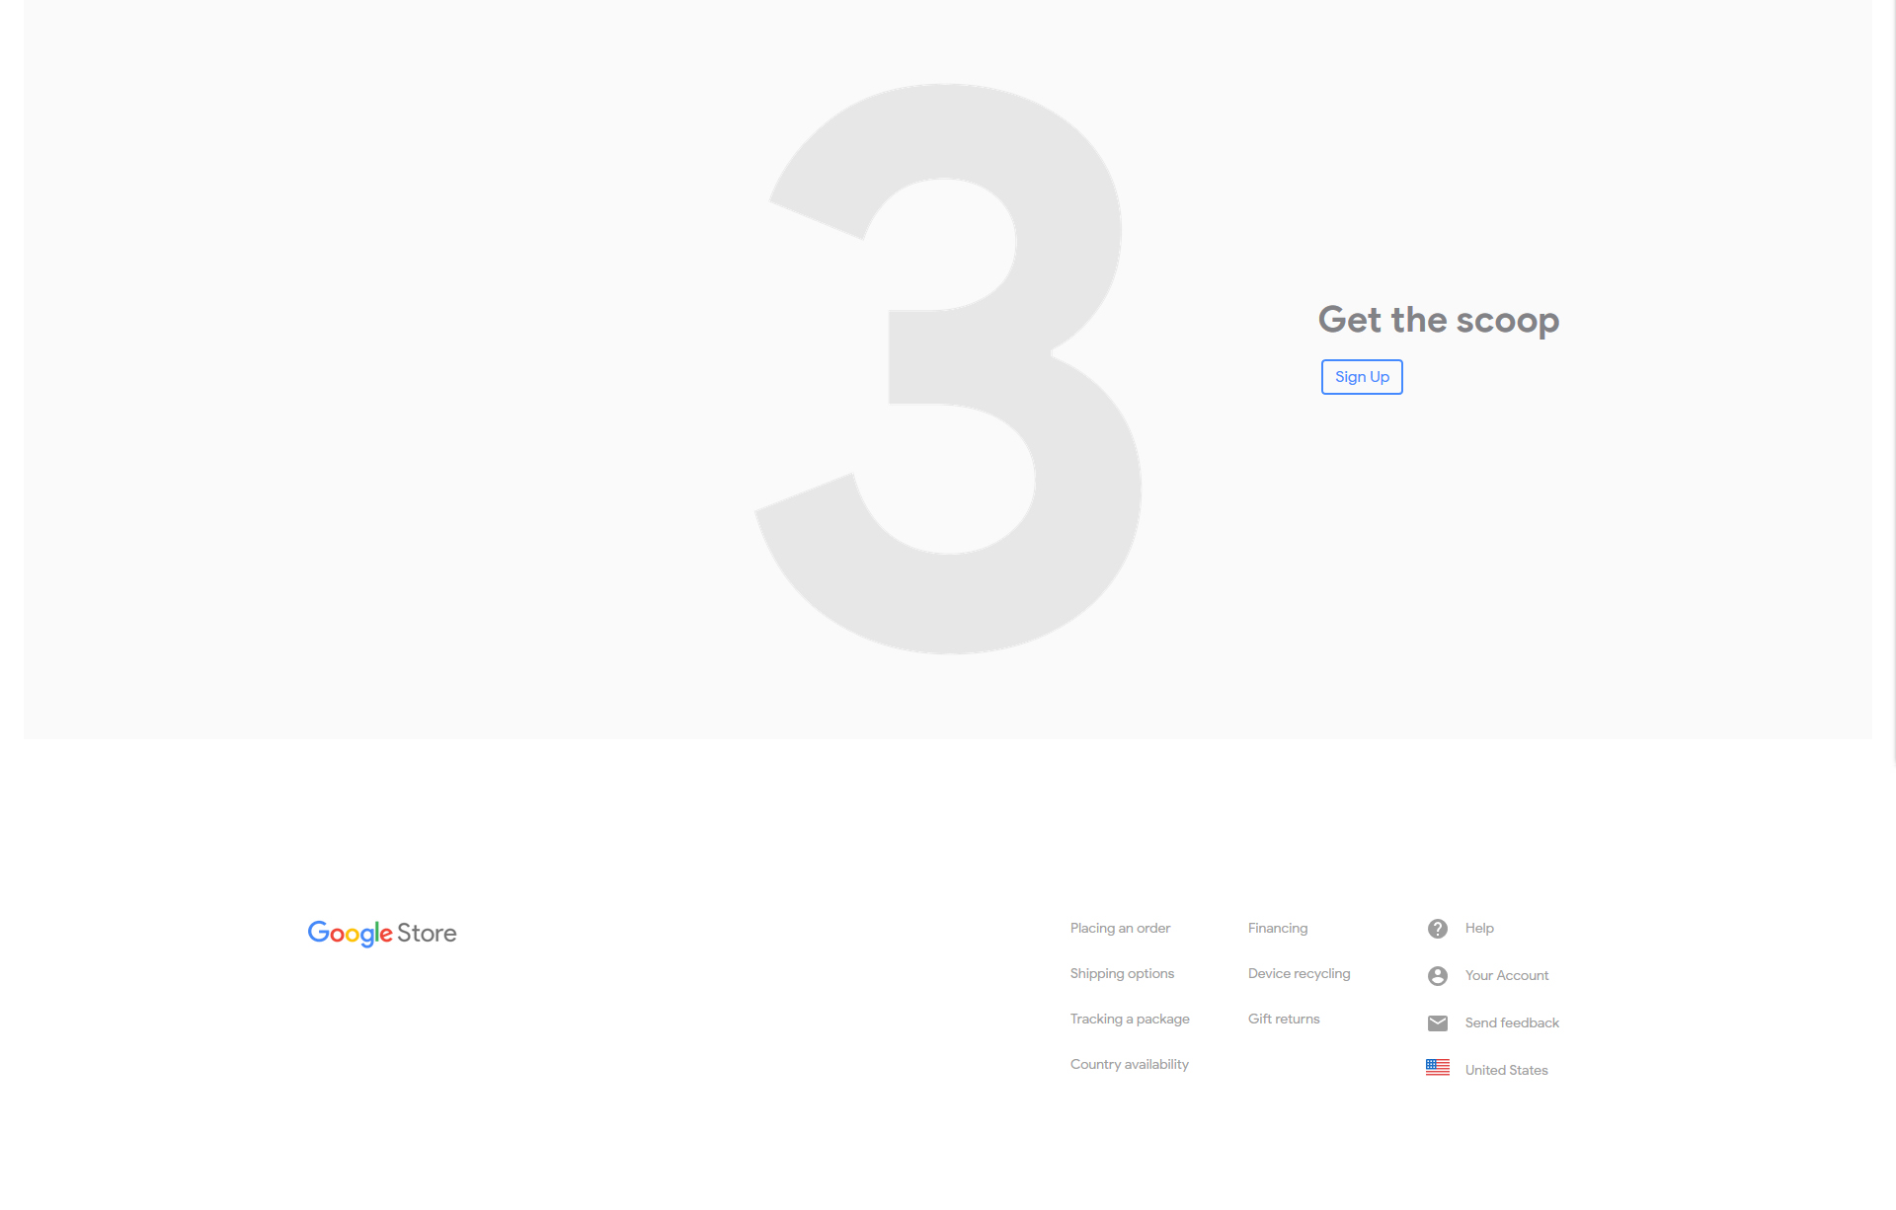Click the large gray number 3 graphic
Screen dimensions: 1896x1210
[948, 368]
